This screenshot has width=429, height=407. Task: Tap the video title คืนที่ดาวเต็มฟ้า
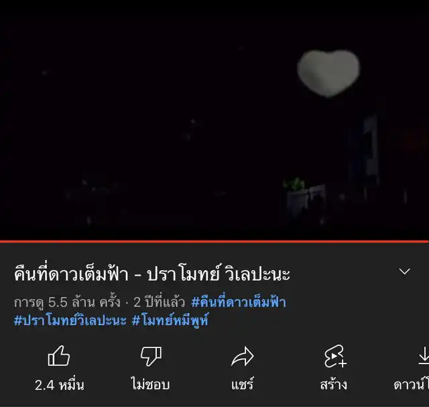click(x=71, y=274)
